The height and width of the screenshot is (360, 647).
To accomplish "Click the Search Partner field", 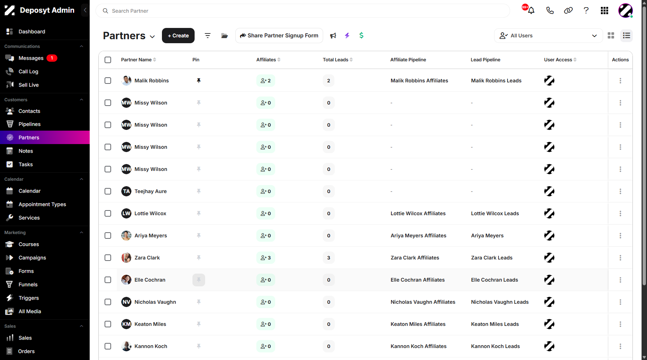I will [303, 11].
